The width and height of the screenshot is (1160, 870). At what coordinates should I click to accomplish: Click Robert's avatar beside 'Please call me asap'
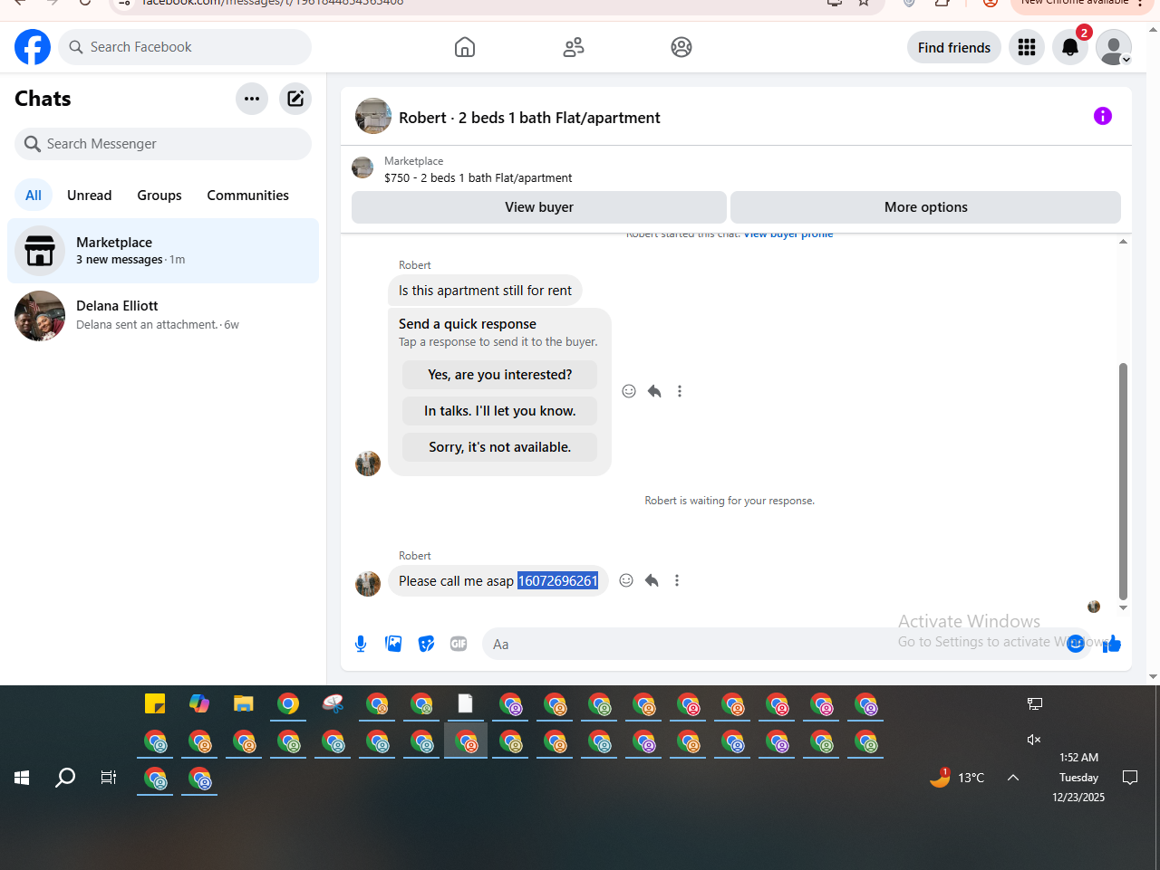368,584
